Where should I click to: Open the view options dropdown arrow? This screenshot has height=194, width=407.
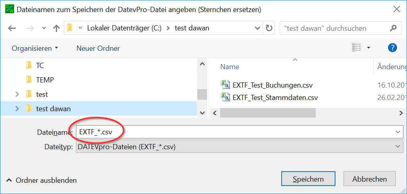point(368,48)
